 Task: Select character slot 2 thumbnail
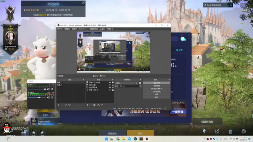click(x=34, y=133)
